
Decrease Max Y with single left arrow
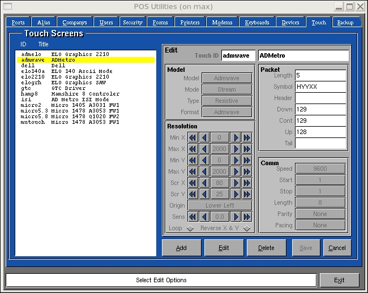(204, 171)
